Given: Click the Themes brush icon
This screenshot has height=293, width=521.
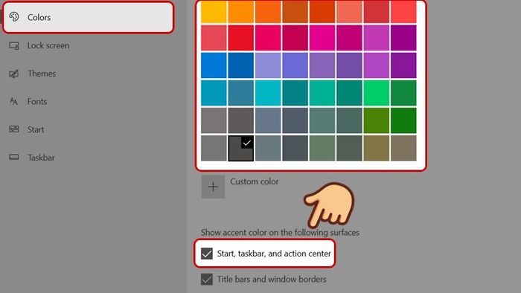Looking at the screenshot, I should click(x=14, y=74).
